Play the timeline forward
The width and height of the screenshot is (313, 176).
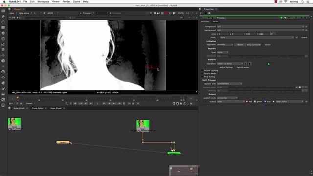tap(104, 103)
